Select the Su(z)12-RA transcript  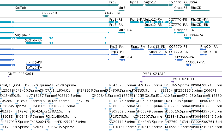click(156, 22)
